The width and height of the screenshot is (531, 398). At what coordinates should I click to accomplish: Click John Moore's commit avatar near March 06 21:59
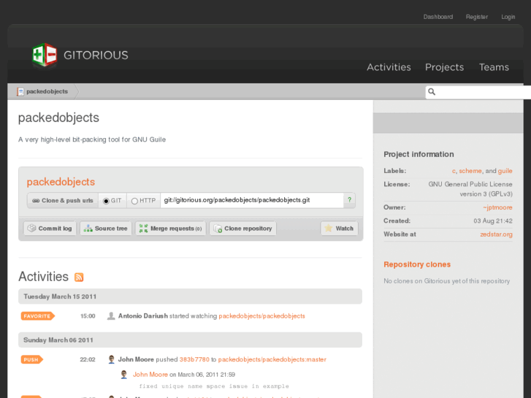pos(124,375)
